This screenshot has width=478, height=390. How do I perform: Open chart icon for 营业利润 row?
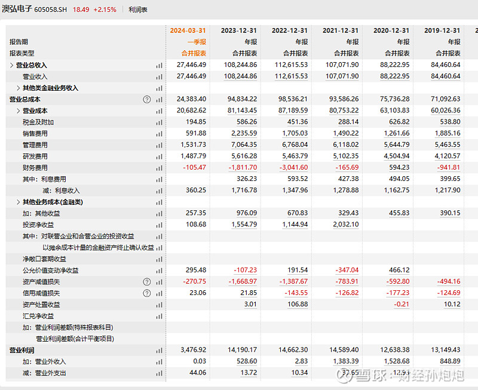[x=159, y=351]
